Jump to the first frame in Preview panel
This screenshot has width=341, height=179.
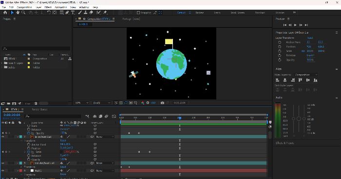coord(284,25)
